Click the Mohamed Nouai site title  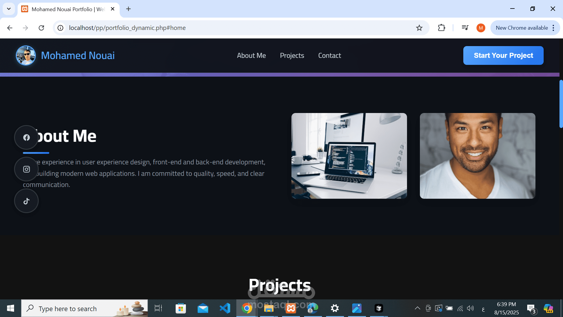(78, 55)
